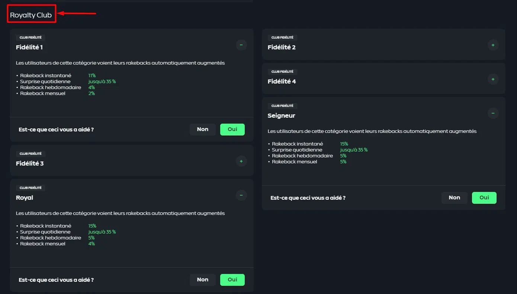Click the Fidélité 3 accordion title
Image resolution: width=517 pixels, height=294 pixels.
30,164
